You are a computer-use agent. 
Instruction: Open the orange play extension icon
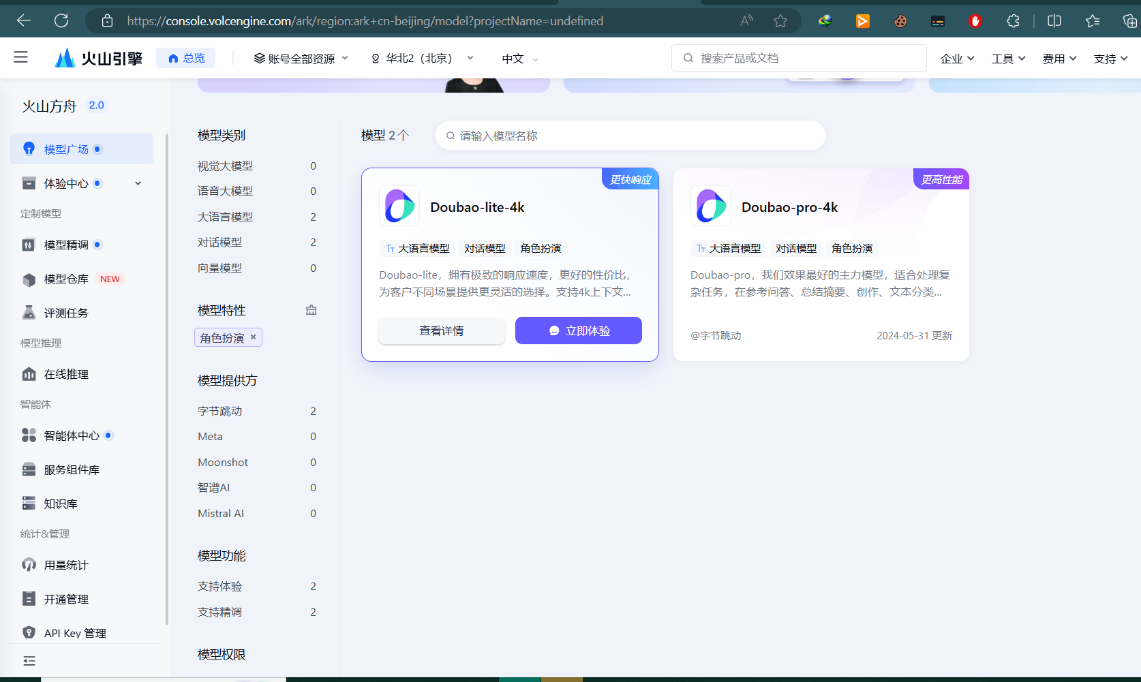pos(863,21)
